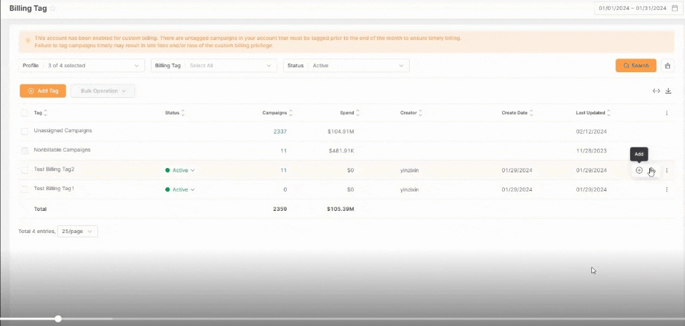Image resolution: width=685 pixels, height=326 pixels.
Task: Open three-dot menu for Test Billing Tag1 row
Action: coord(667,189)
